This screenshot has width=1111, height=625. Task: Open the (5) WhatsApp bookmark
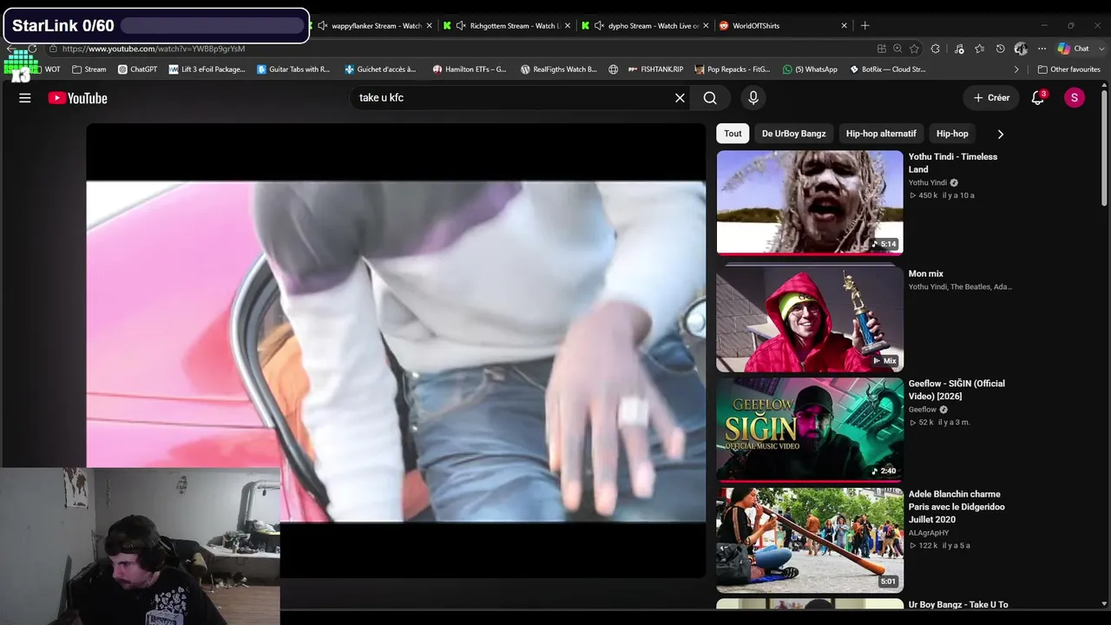tap(810, 69)
